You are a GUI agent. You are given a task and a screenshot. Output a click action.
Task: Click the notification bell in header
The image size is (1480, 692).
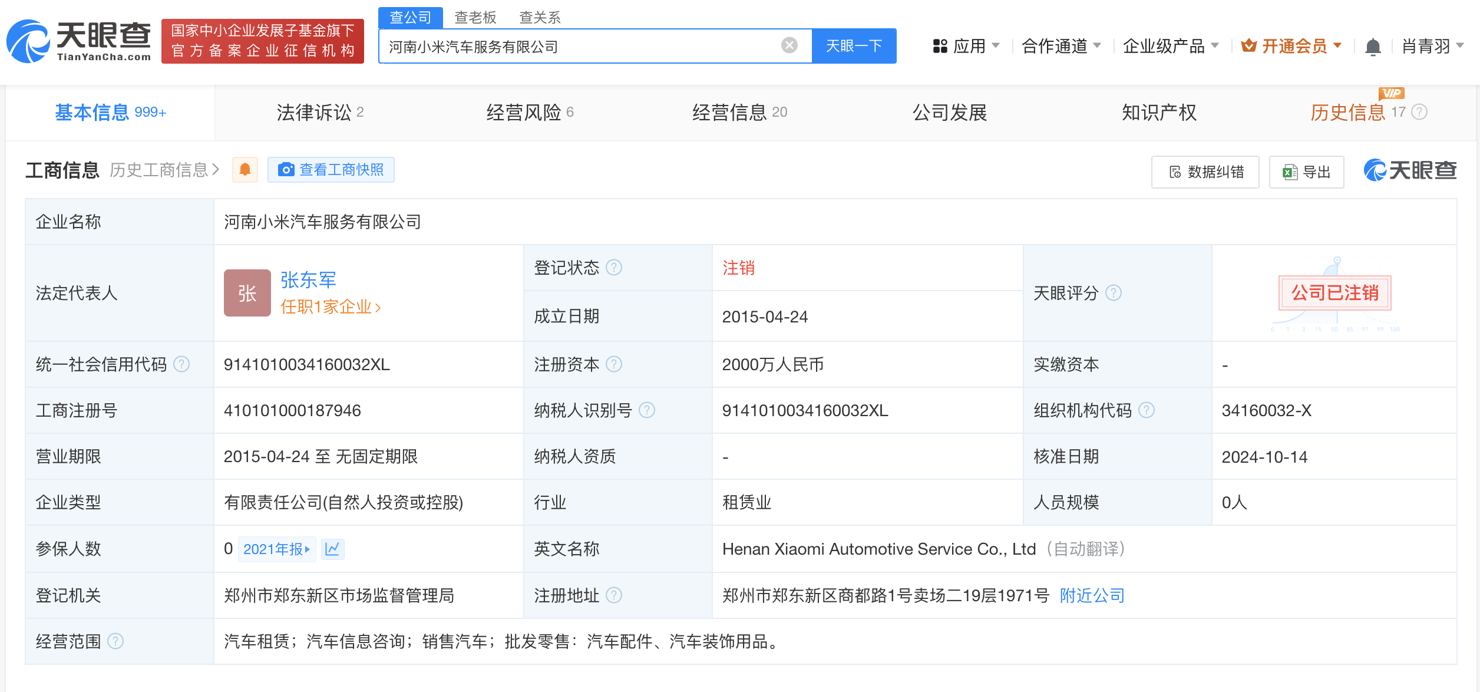pos(1373,47)
